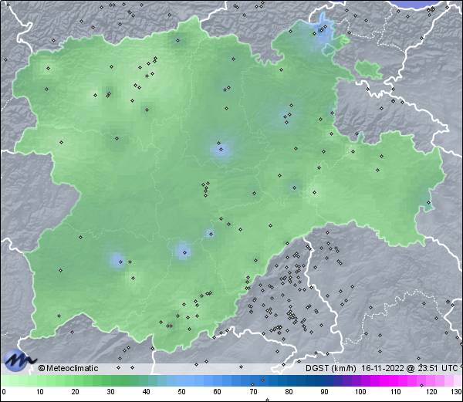The height and width of the screenshot is (402, 463).
Task: Click the 70 label on the legend
Action: (253, 392)
